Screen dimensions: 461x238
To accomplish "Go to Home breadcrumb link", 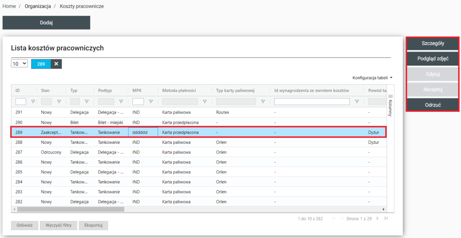I will [9, 6].
